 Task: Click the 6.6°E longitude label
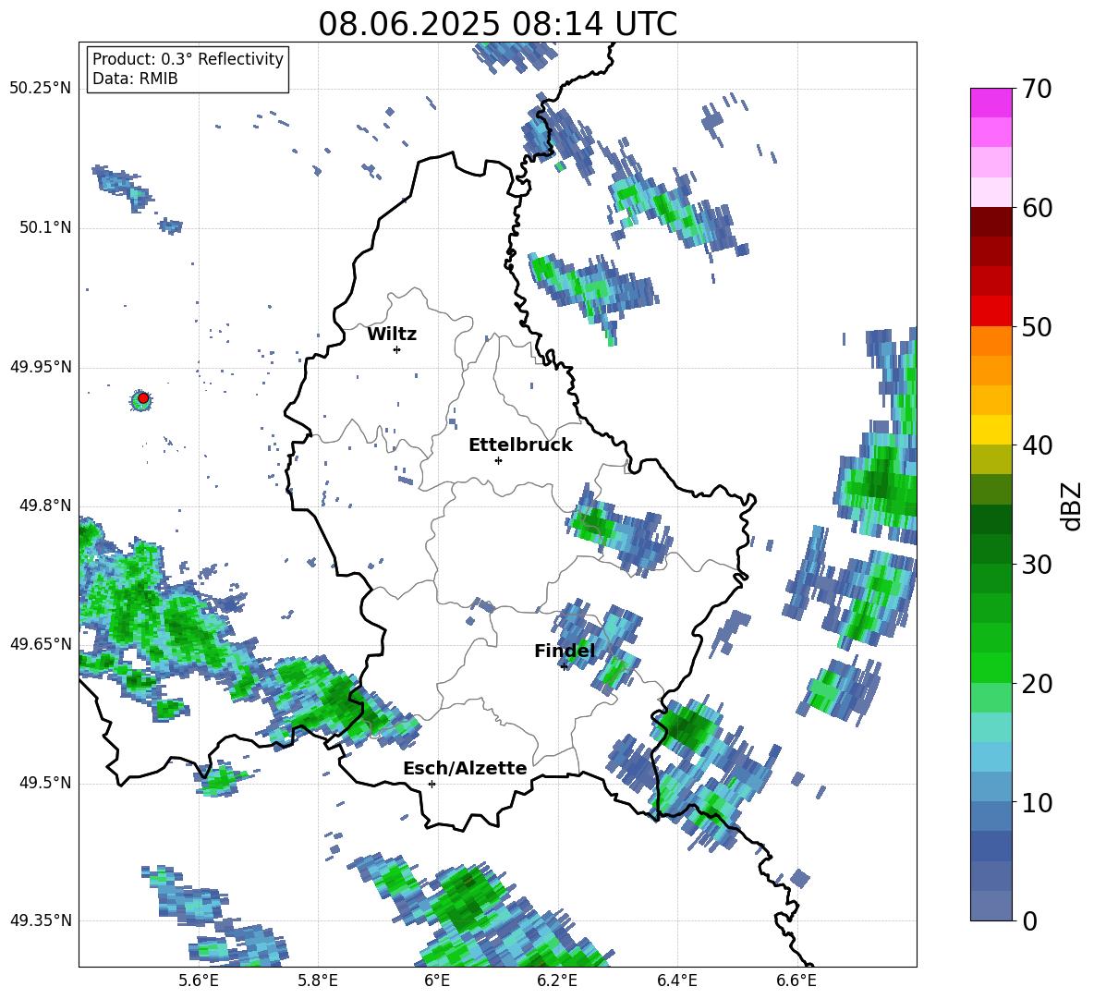(796, 981)
